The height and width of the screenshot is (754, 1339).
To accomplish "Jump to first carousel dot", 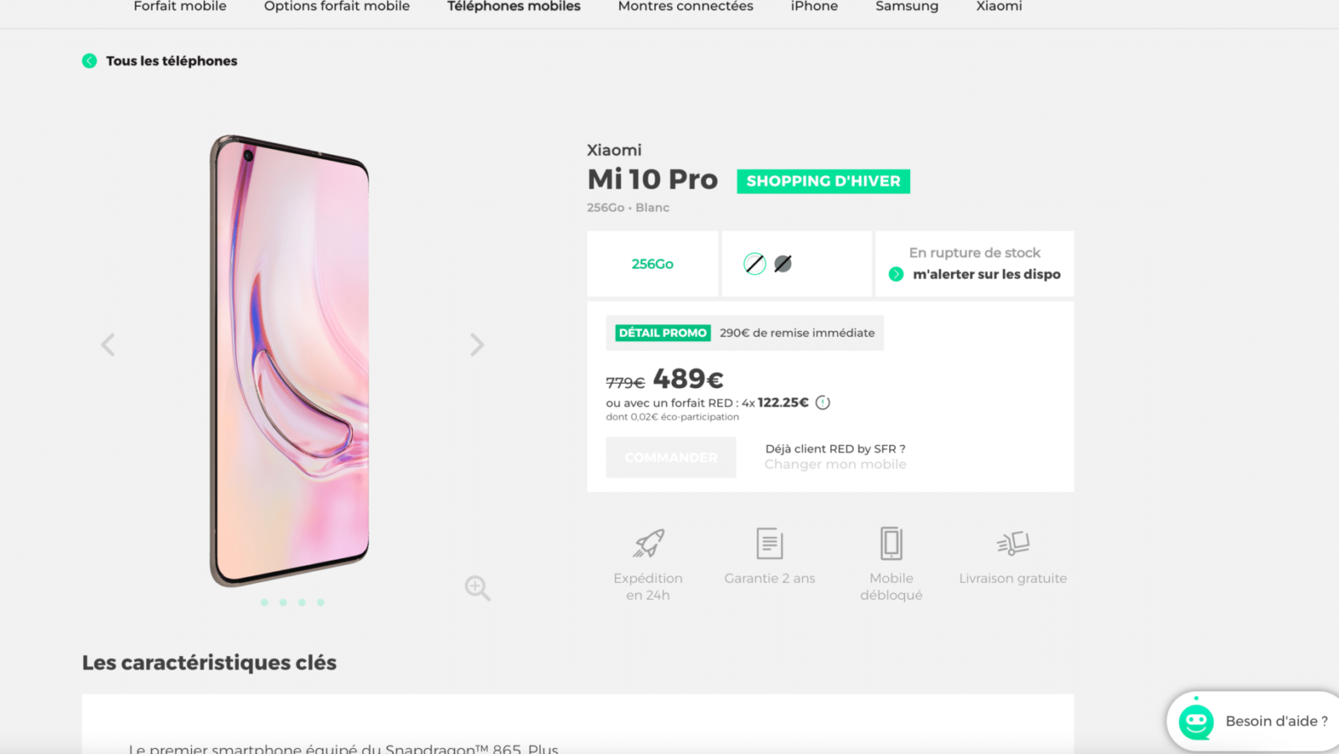I will (x=265, y=602).
